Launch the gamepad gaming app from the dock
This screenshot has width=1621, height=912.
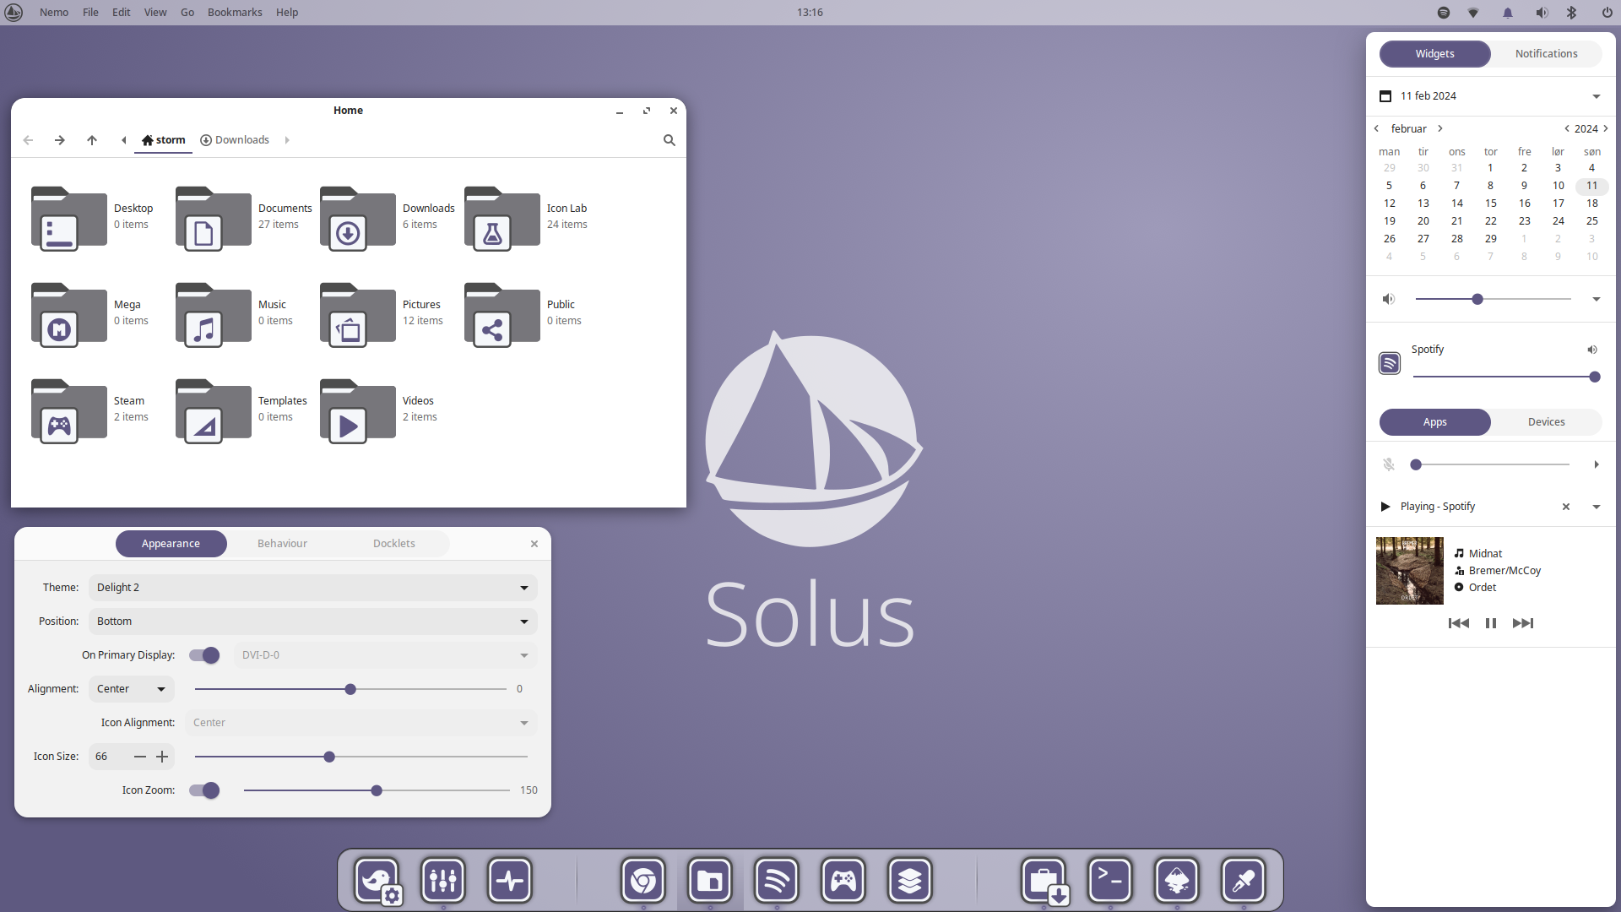click(x=843, y=880)
